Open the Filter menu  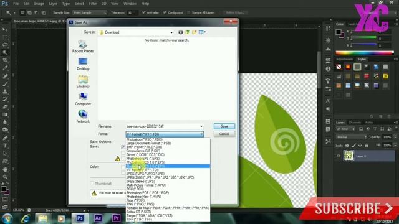(x=93, y=4)
